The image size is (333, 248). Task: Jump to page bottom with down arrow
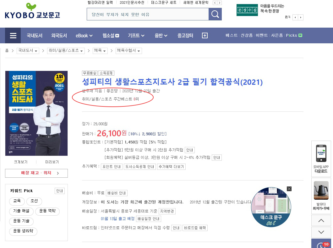pos(321,232)
